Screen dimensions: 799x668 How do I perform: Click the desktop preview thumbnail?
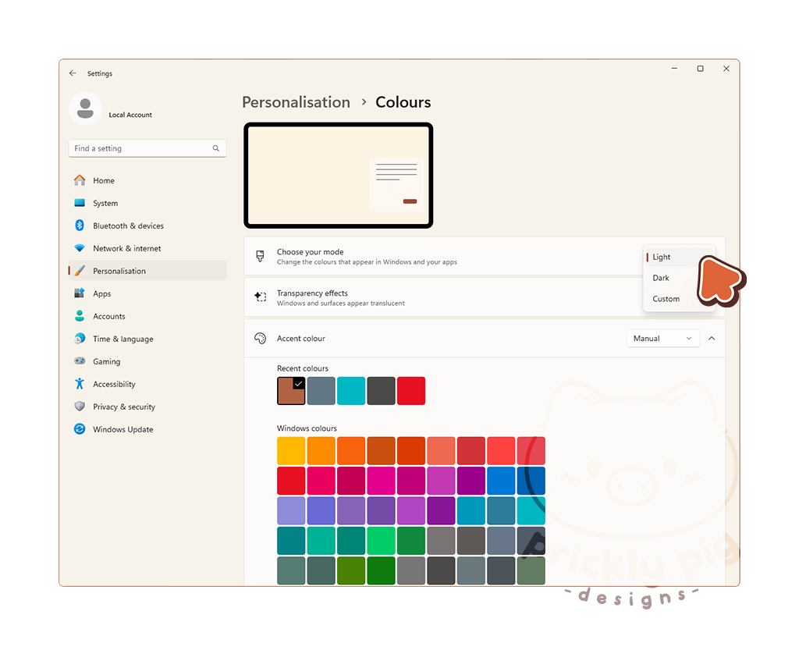339,176
